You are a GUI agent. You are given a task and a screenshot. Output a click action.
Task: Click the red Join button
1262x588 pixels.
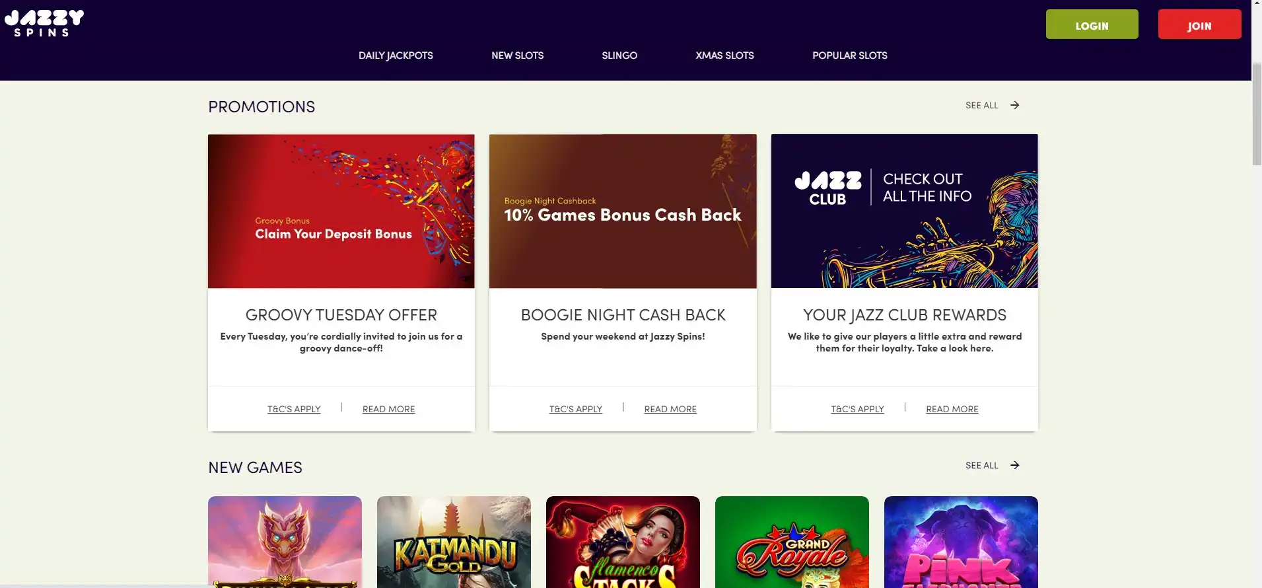[x=1199, y=24]
